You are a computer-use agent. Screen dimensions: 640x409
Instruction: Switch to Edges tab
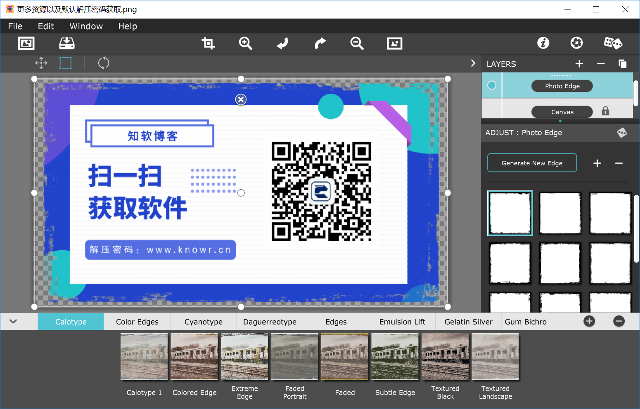click(336, 322)
